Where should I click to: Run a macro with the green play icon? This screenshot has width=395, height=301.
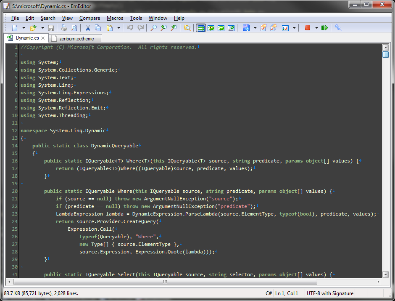point(324,27)
